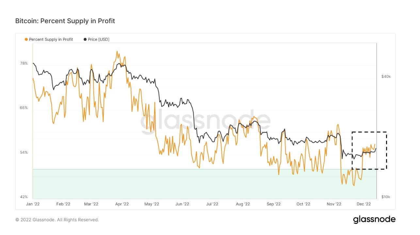Image resolution: width=420 pixels, height=235 pixels.
Task: Select the Jul '22 axis label
Action: point(212,204)
